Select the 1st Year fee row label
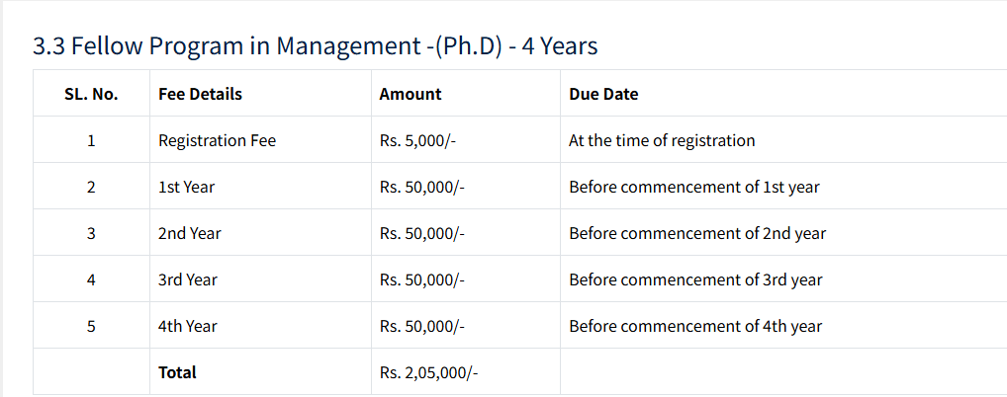Image resolution: width=1007 pixels, height=397 pixels. 186,187
